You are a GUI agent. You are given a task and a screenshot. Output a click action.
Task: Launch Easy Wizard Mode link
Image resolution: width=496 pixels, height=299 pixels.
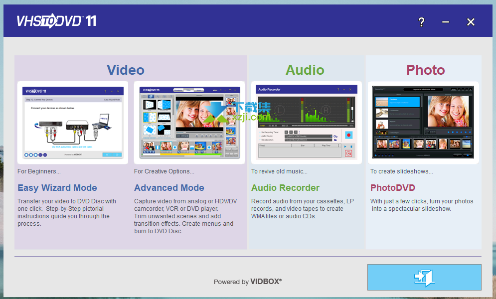57,188
